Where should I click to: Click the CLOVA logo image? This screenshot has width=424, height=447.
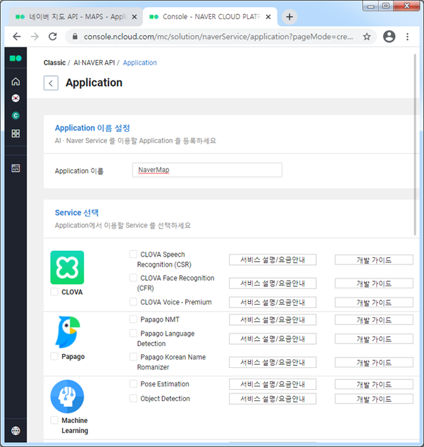(67, 267)
